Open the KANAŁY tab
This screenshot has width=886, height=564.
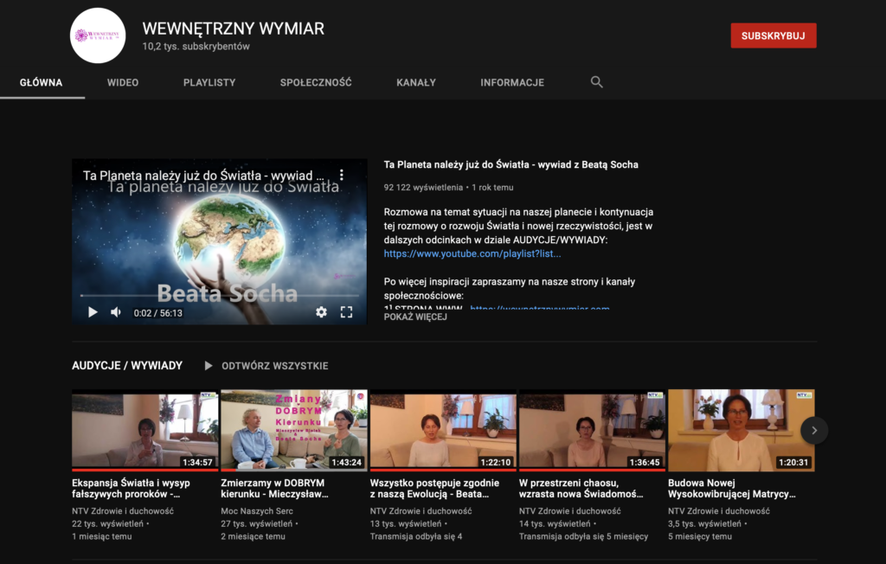[x=416, y=82]
